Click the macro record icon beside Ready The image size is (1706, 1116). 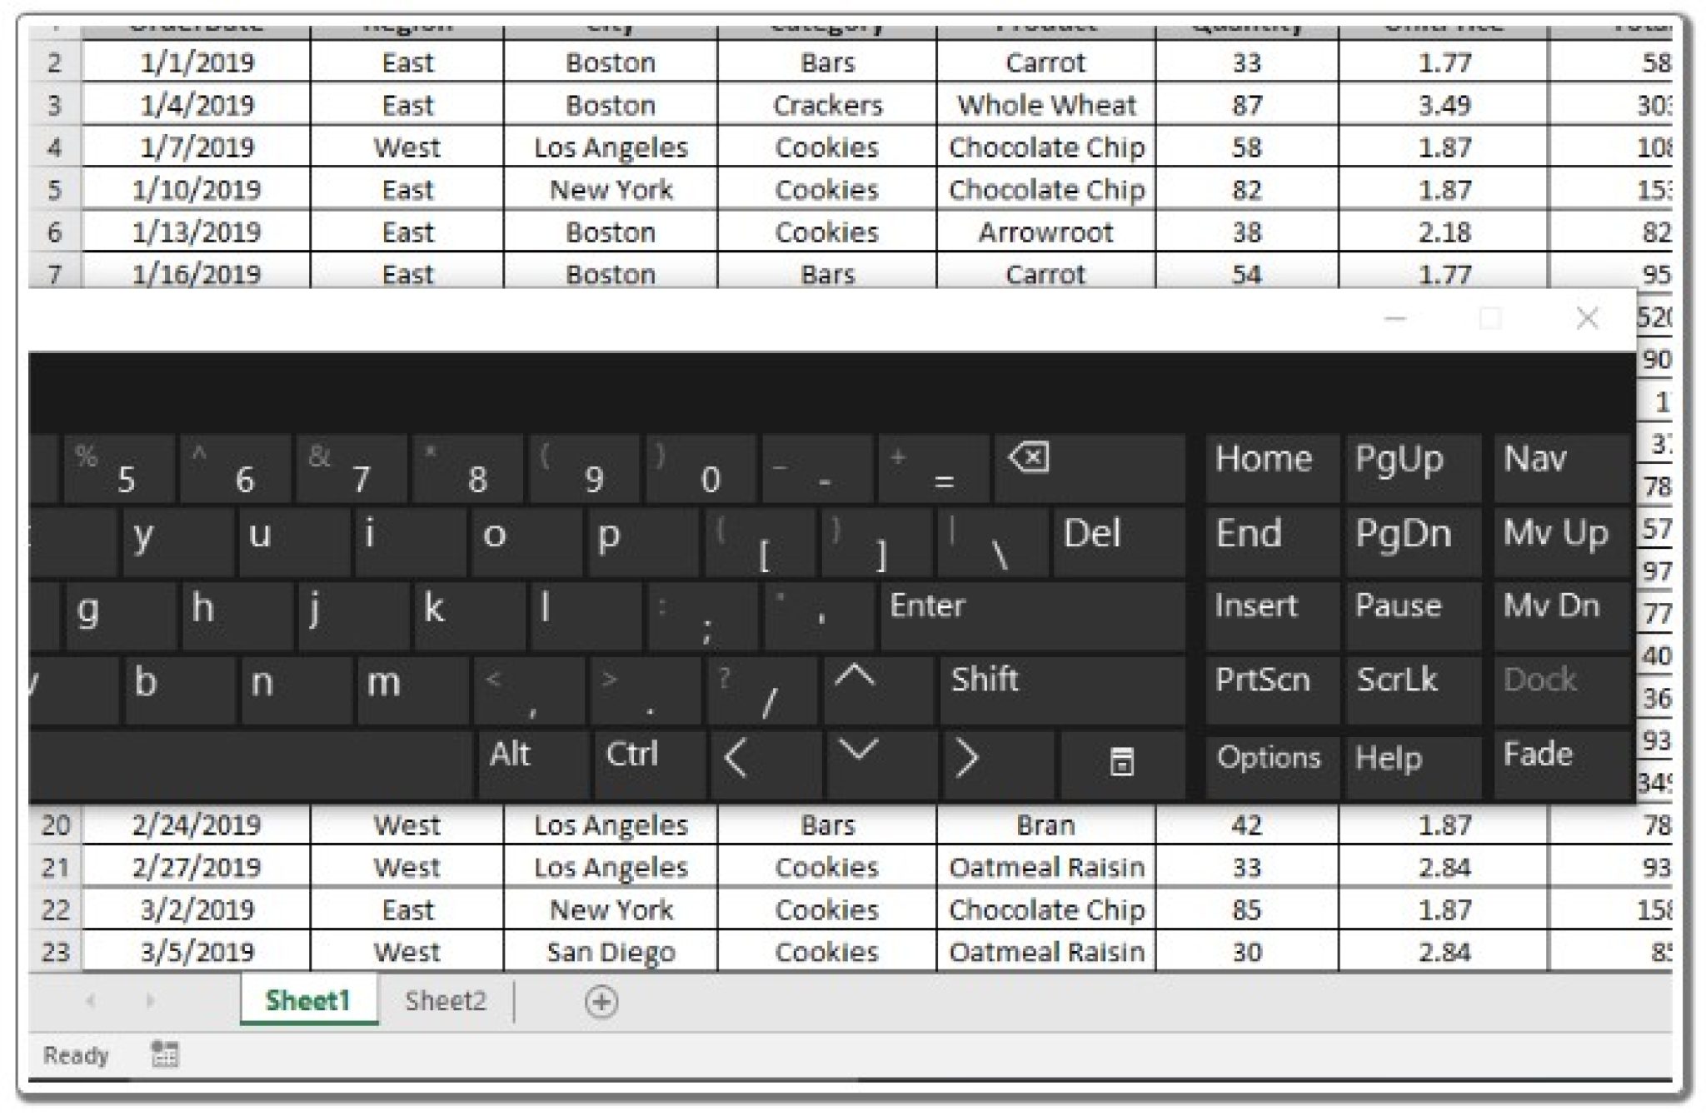163,1054
